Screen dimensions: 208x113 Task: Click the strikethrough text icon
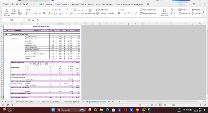pyautogui.click(x=40, y=14)
